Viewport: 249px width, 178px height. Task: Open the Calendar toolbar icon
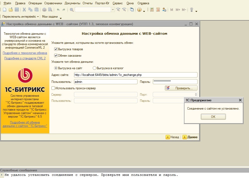coord(158,10)
